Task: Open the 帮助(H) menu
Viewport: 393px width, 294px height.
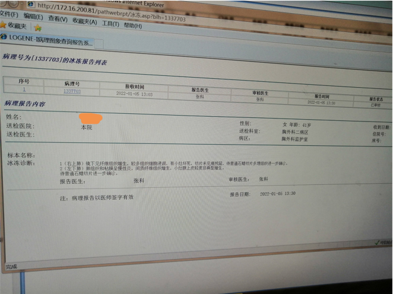Action: coord(131,25)
